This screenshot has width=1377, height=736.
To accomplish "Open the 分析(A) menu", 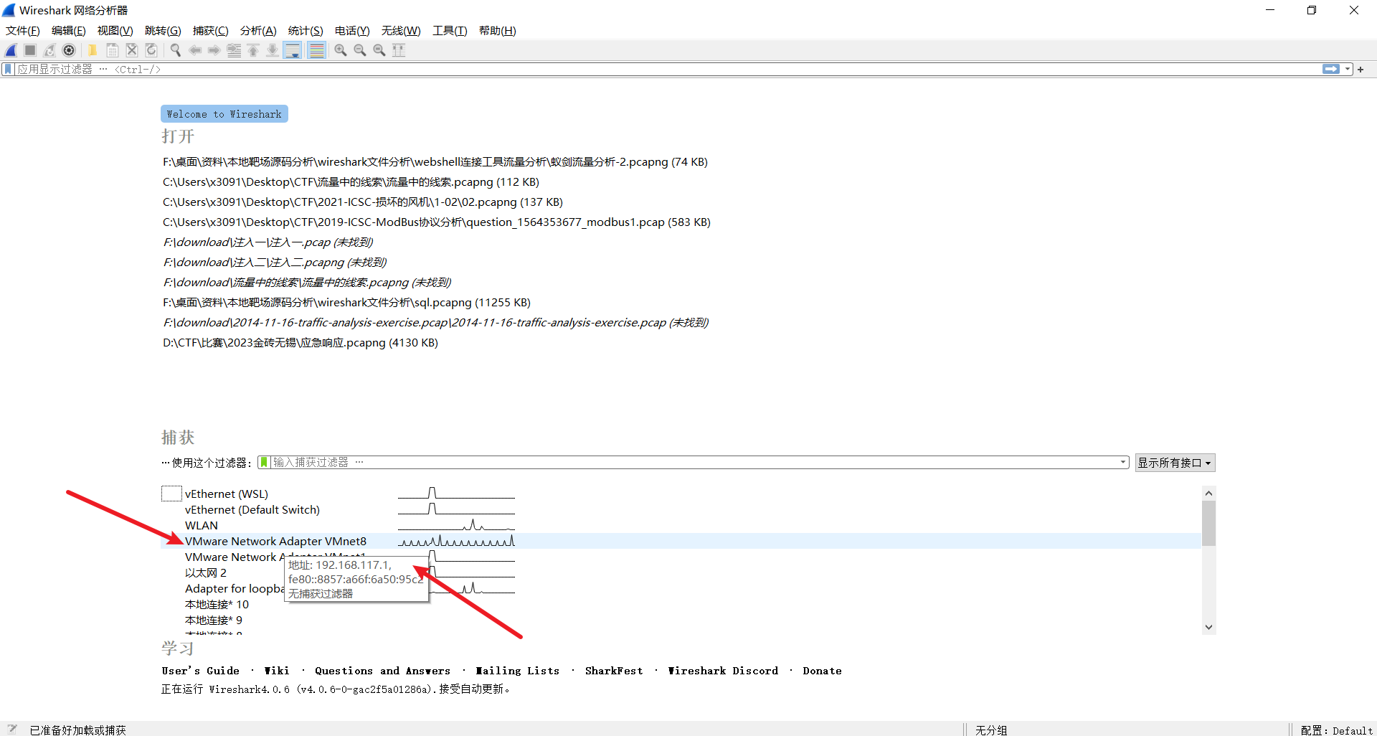I will pos(257,31).
